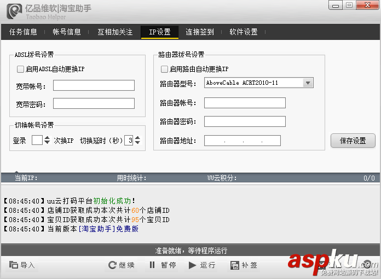
Task: Click the 运行 run button
Action: click(x=202, y=265)
